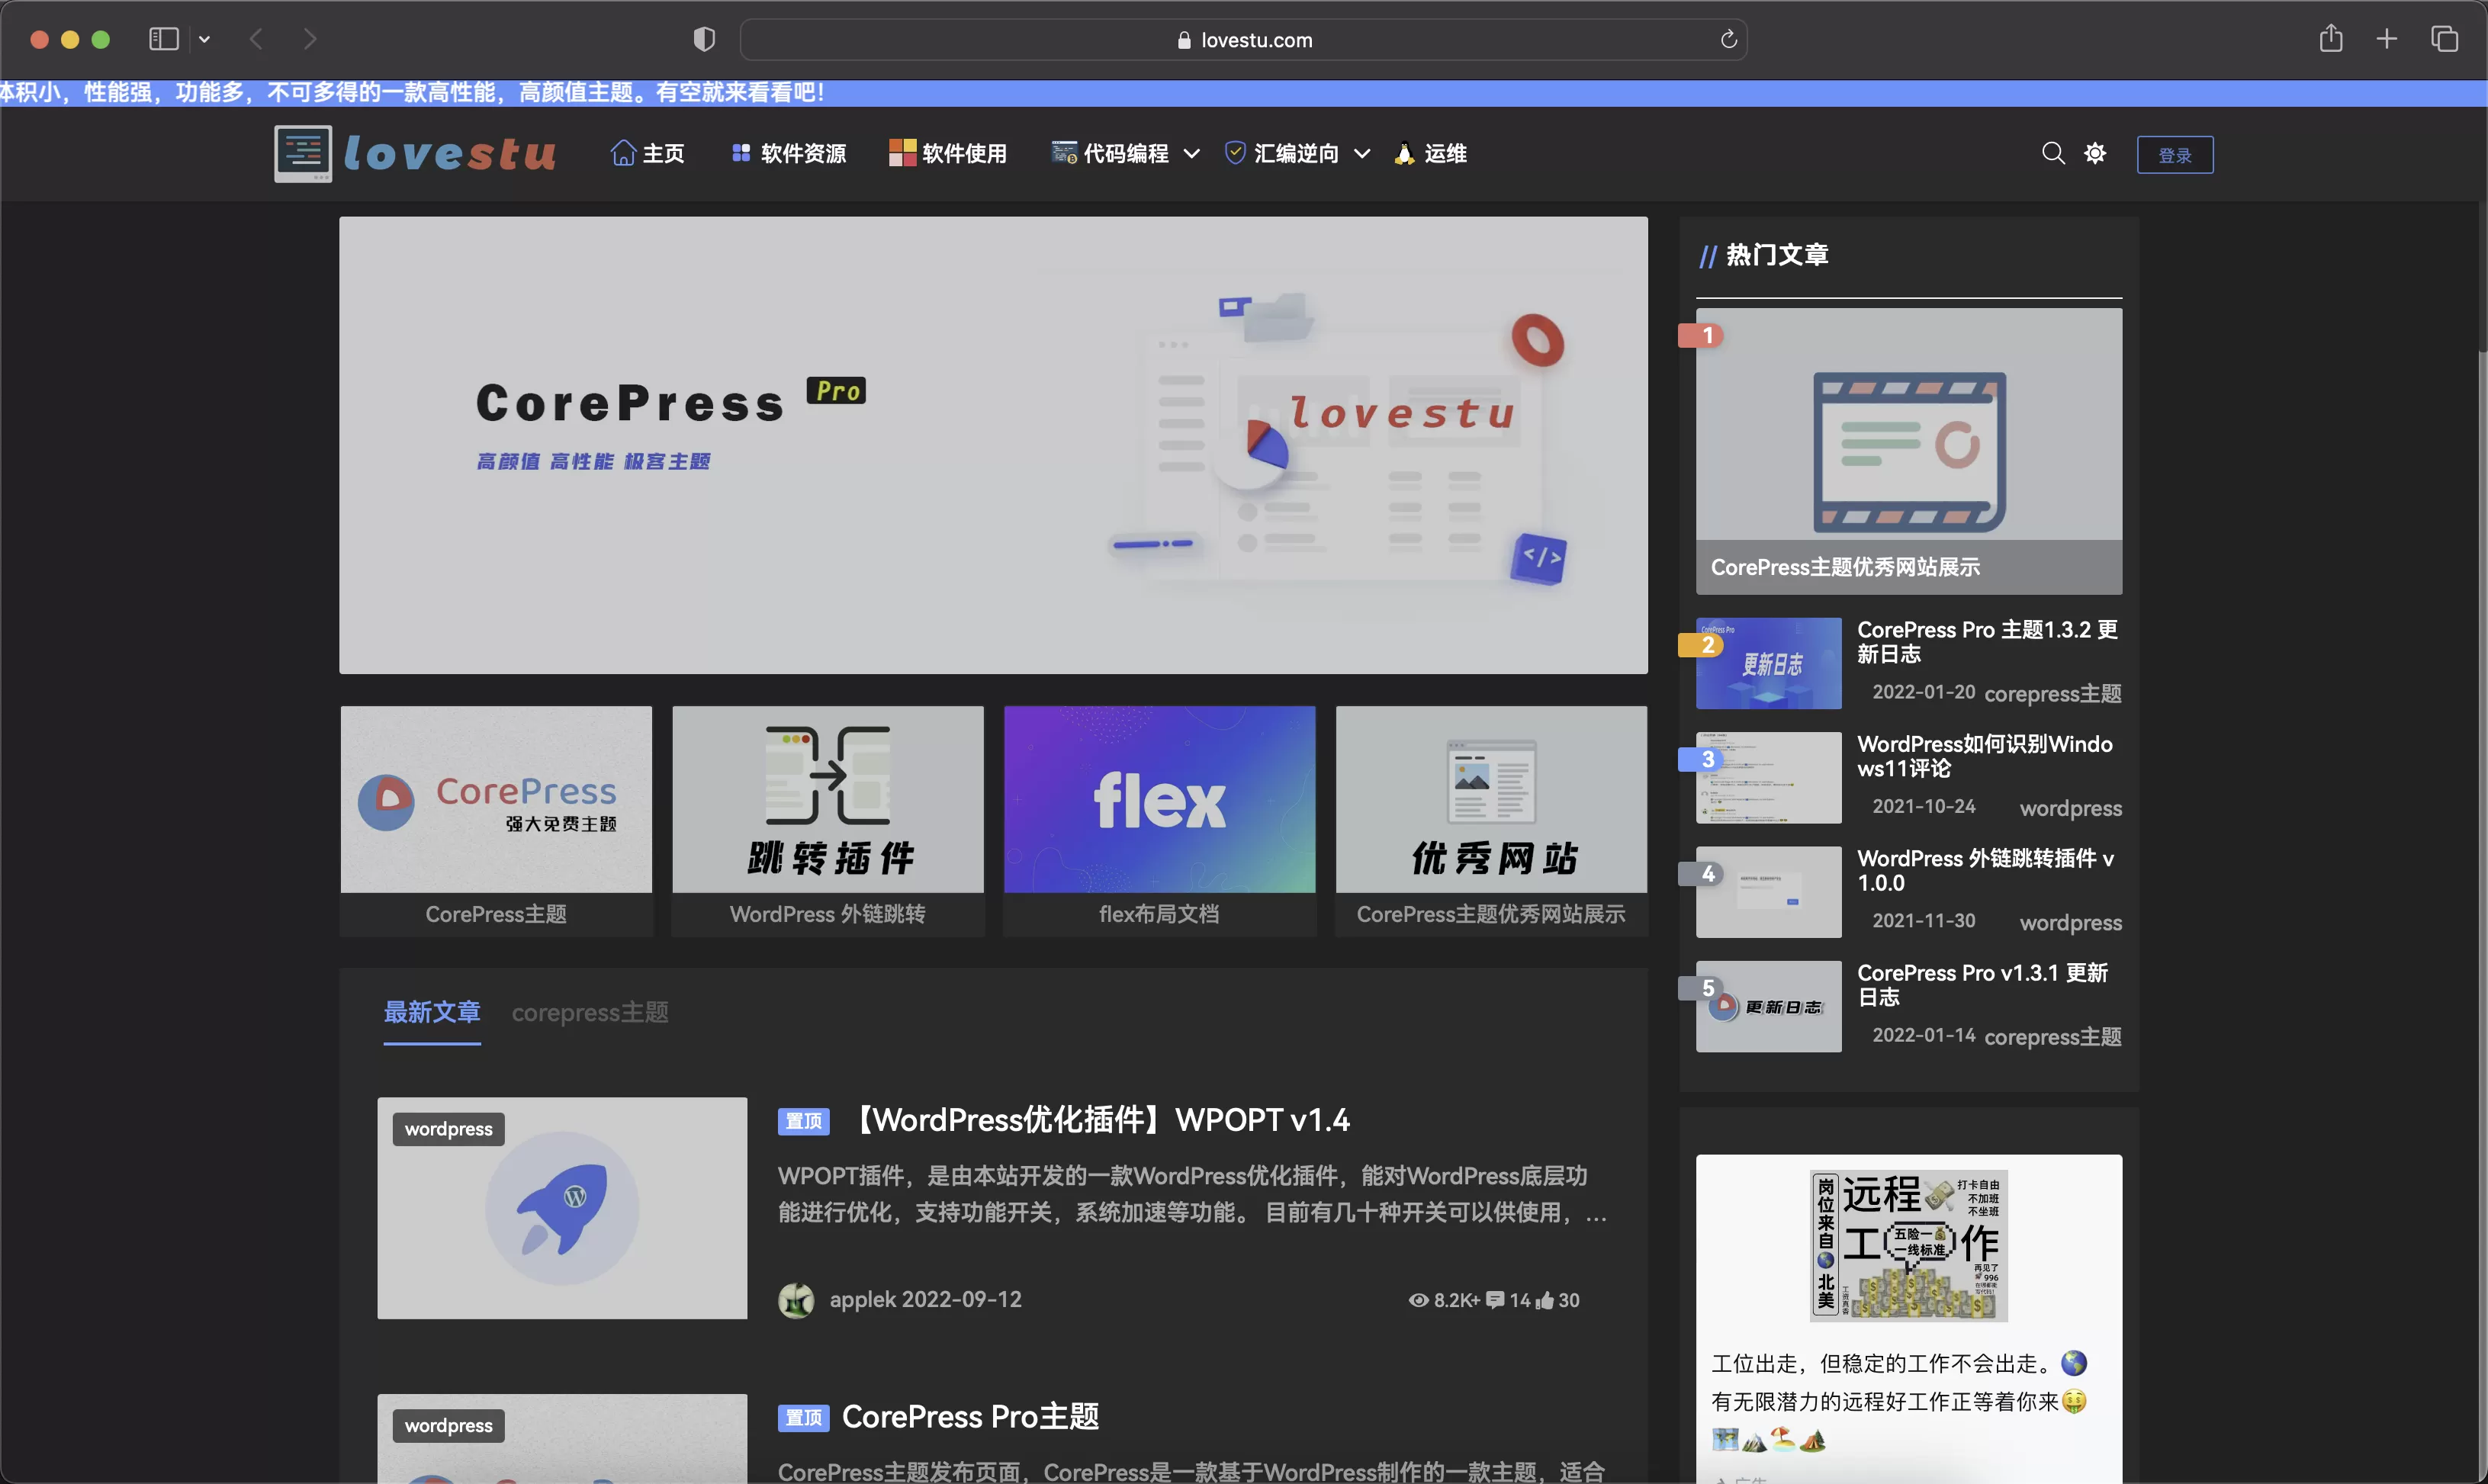The image size is (2488, 1484).
Task: Open the 代码编程 menu item
Action: 1110,153
